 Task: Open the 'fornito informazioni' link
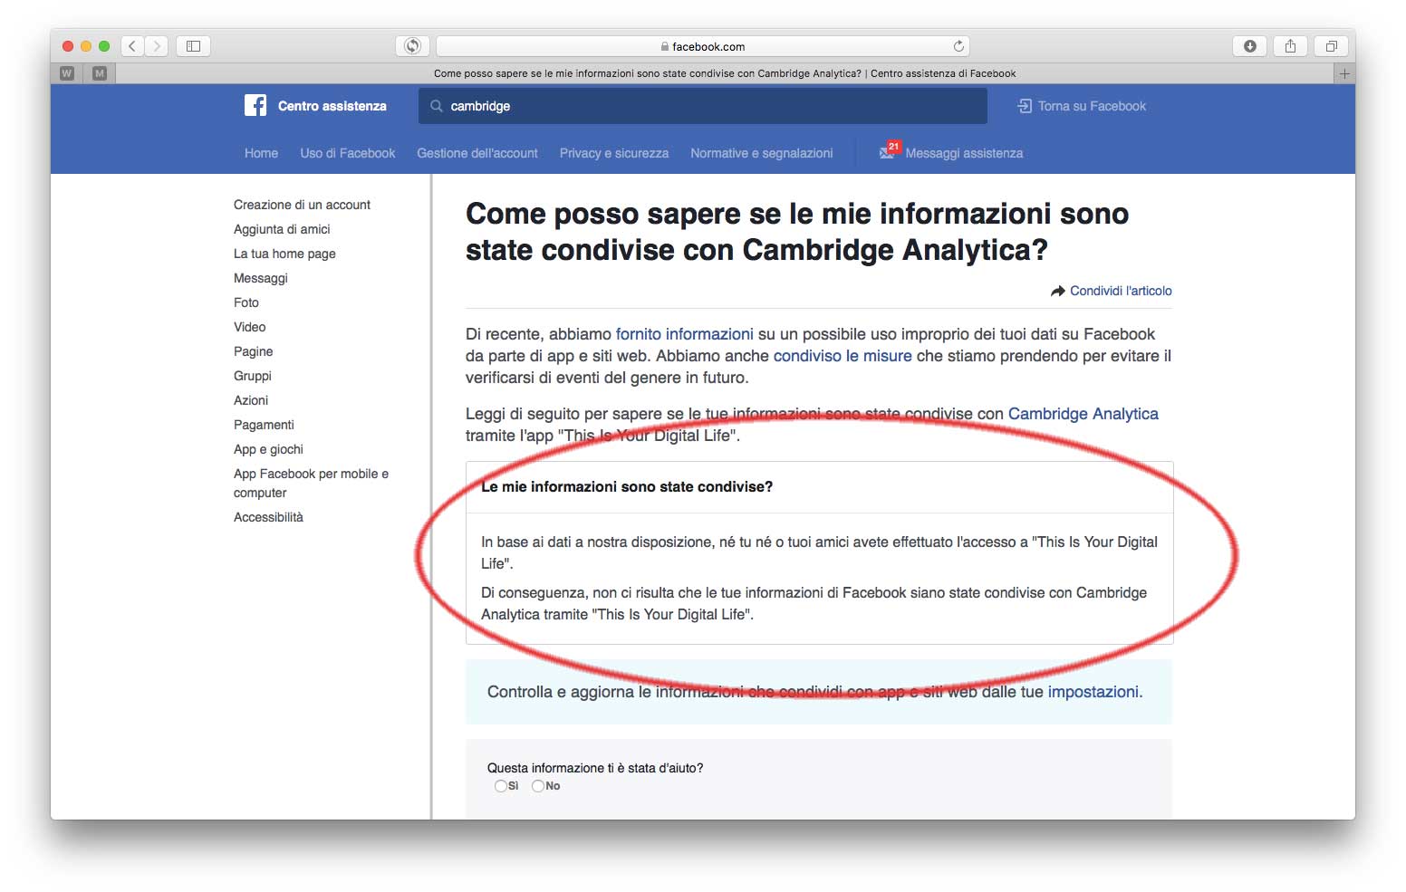[685, 334]
